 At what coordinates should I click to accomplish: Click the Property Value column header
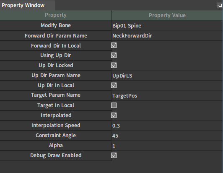[x=167, y=15]
